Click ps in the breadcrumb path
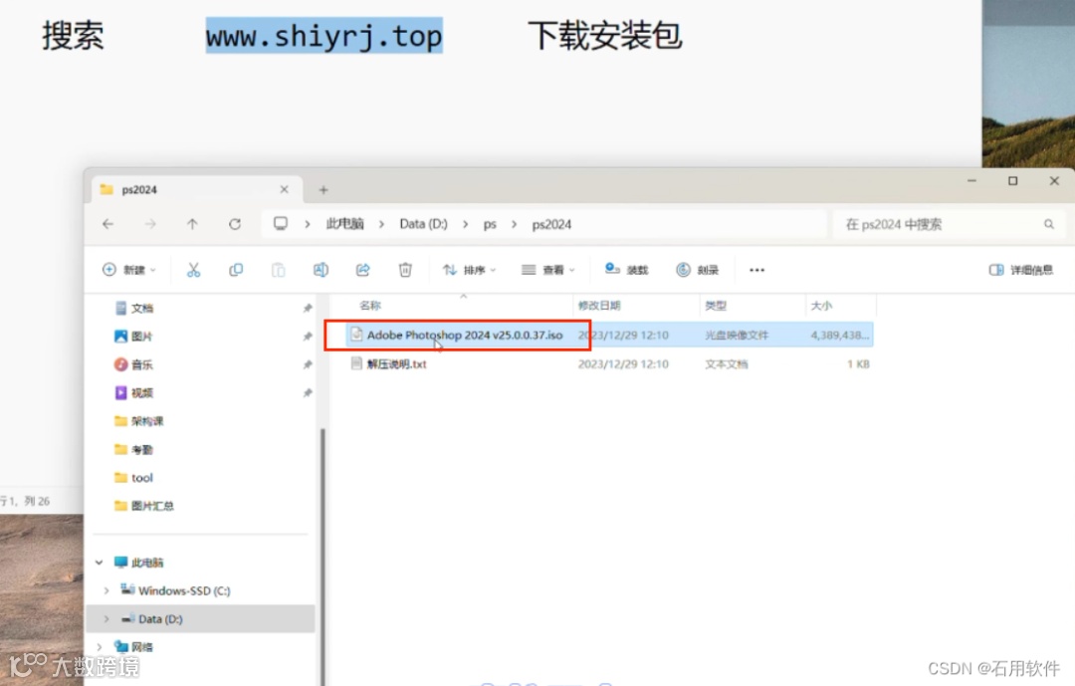This screenshot has width=1075, height=686. click(490, 224)
